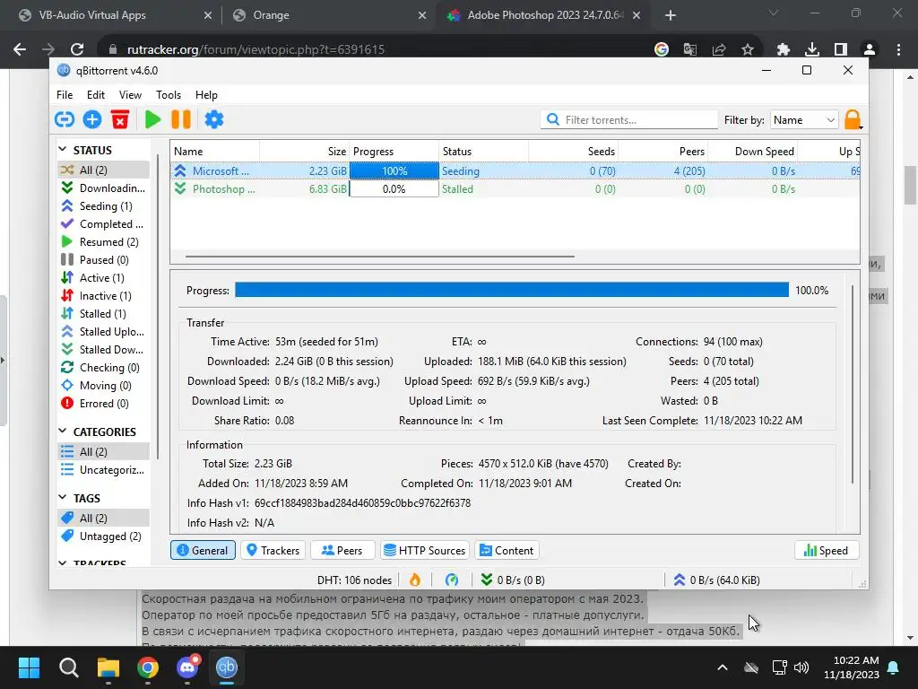Select the Resumed (2) status filter
This screenshot has height=689, width=918.
point(104,242)
